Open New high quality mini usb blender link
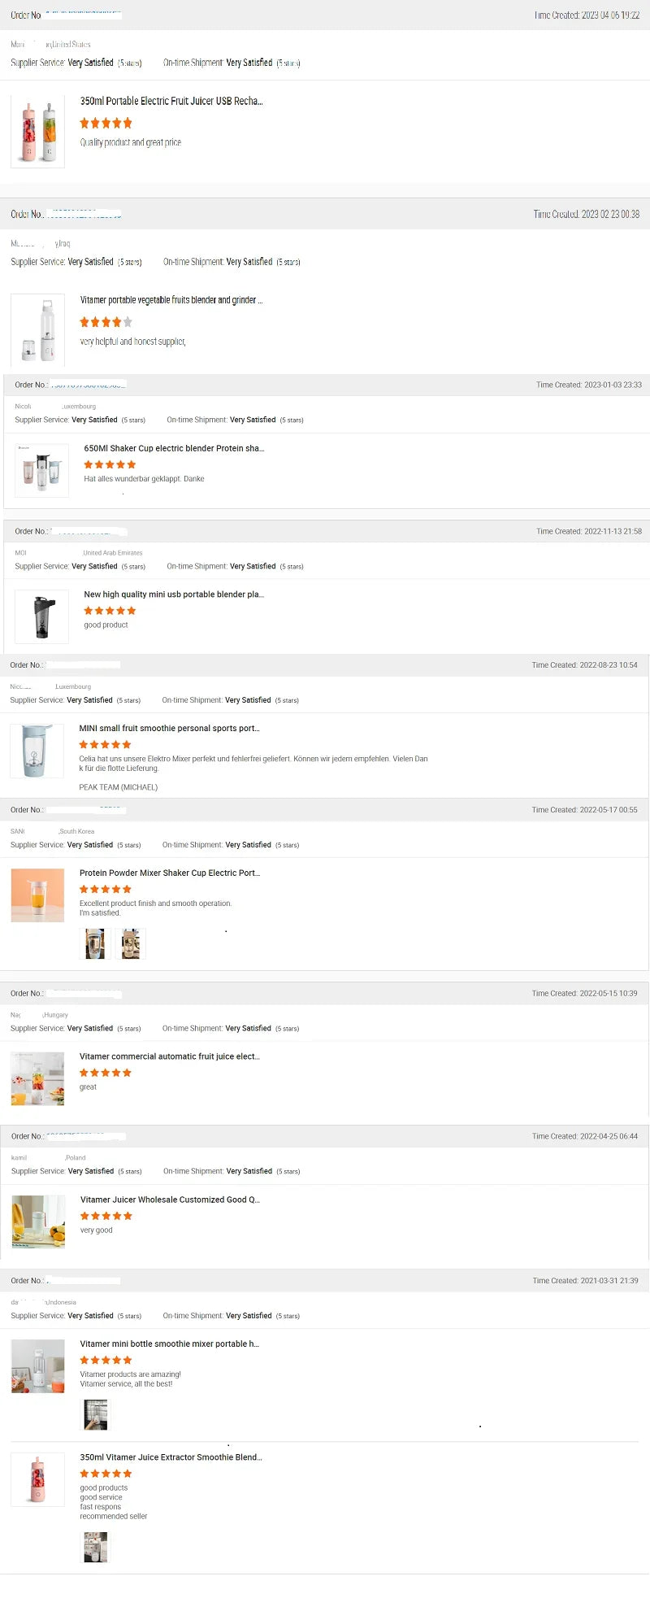 point(174,594)
